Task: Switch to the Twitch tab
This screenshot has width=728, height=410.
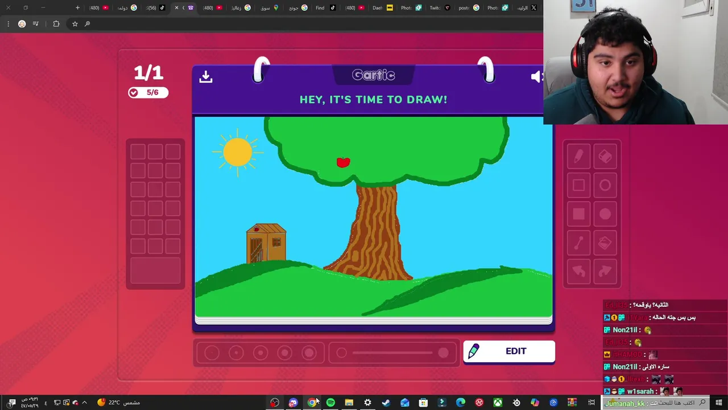Action: (440, 8)
